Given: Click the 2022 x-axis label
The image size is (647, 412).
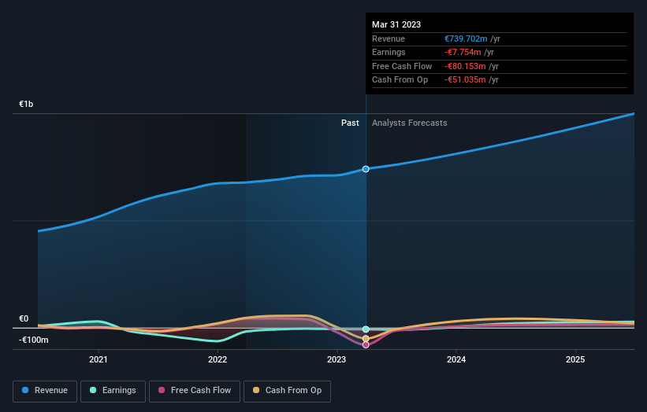Looking at the screenshot, I should [x=218, y=360].
